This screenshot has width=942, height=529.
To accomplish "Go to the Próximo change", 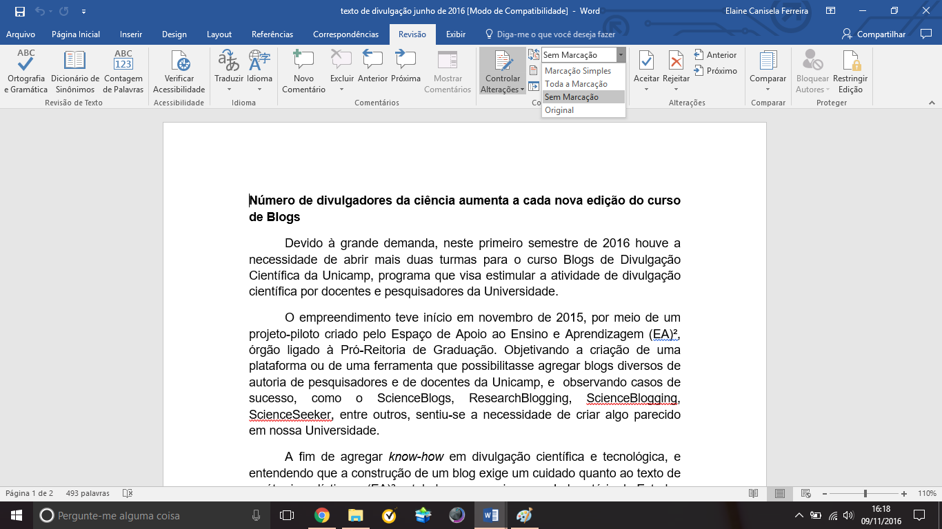I will [x=716, y=70].
